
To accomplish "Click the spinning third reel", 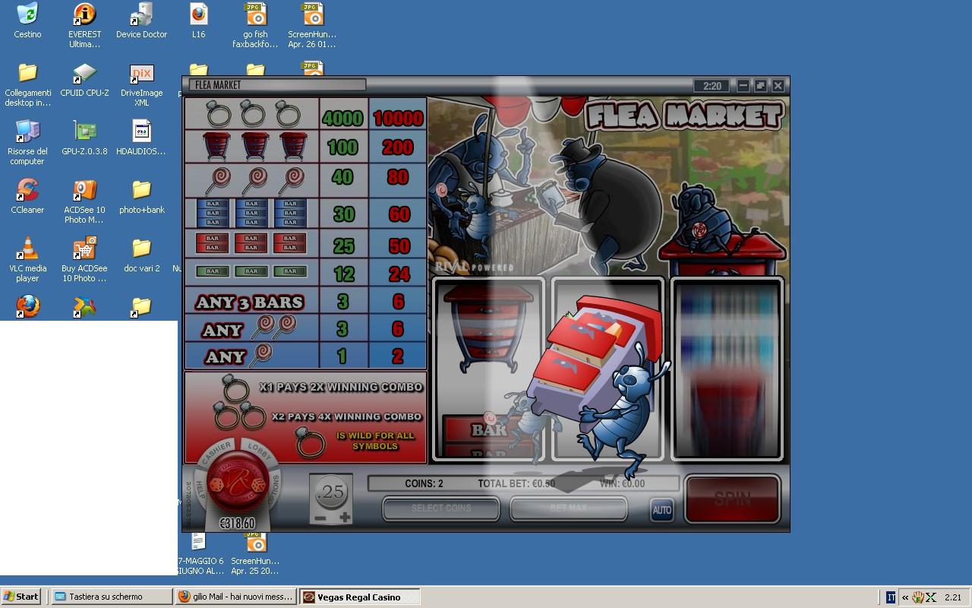I will tap(727, 369).
